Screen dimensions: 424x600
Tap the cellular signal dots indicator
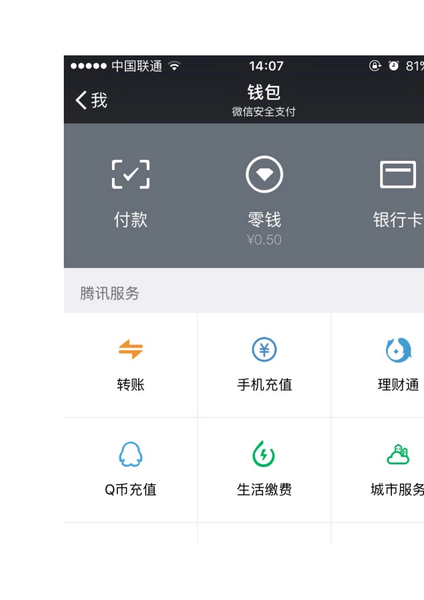click(88, 66)
